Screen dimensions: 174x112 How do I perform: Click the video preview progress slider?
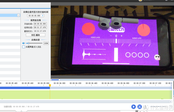112,80
